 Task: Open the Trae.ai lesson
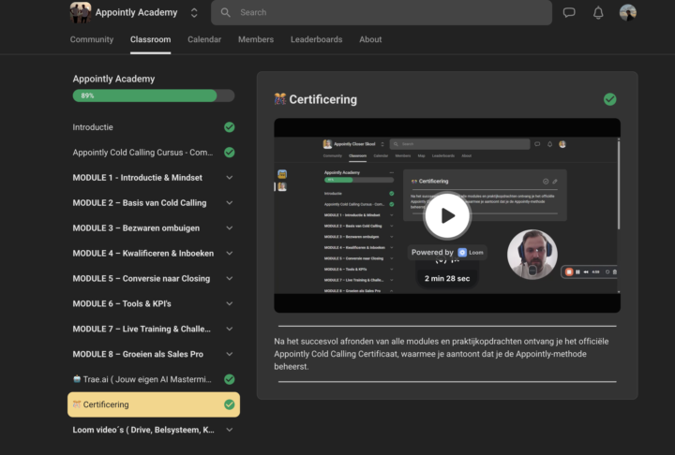pos(153,379)
